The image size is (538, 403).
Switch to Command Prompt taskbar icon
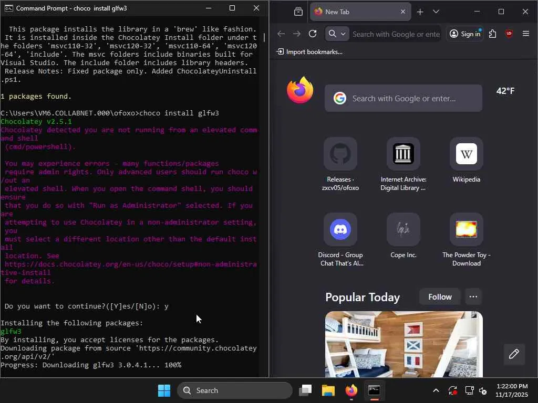coord(374,390)
